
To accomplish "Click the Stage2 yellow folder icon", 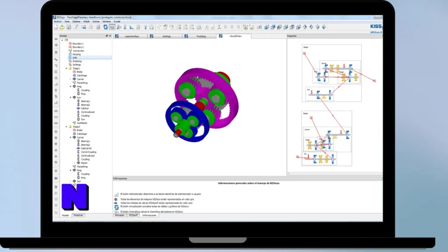I will (70, 126).
